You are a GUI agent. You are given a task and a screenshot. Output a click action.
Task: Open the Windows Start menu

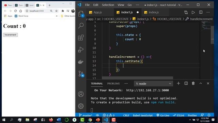click(4, 120)
